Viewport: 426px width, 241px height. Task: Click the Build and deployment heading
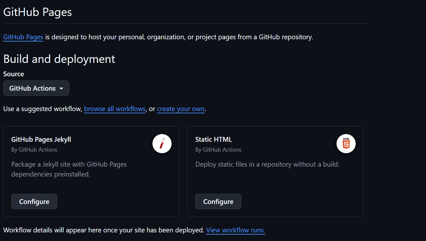point(59,59)
